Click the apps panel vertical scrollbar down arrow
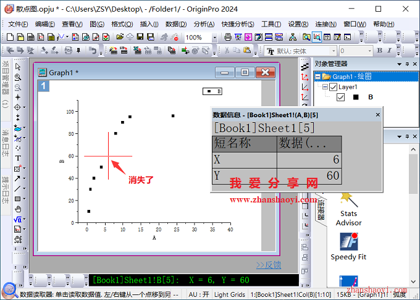 click(x=413, y=281)
